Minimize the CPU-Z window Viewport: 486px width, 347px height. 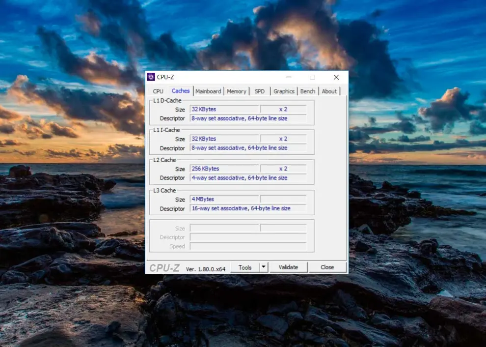tap(289, 77)
